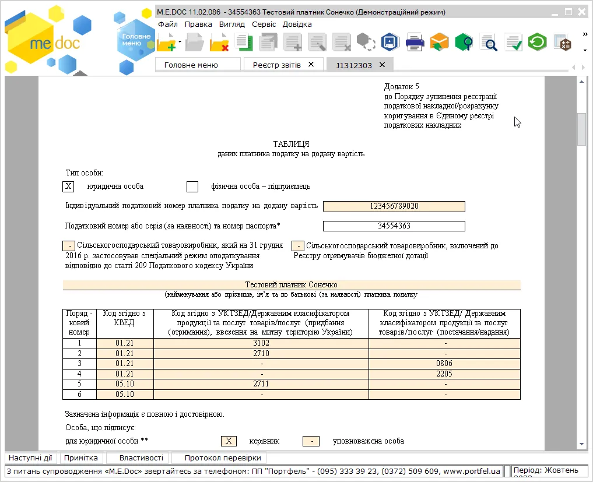Click the magnifier document search icon

(x=489, y=42)
